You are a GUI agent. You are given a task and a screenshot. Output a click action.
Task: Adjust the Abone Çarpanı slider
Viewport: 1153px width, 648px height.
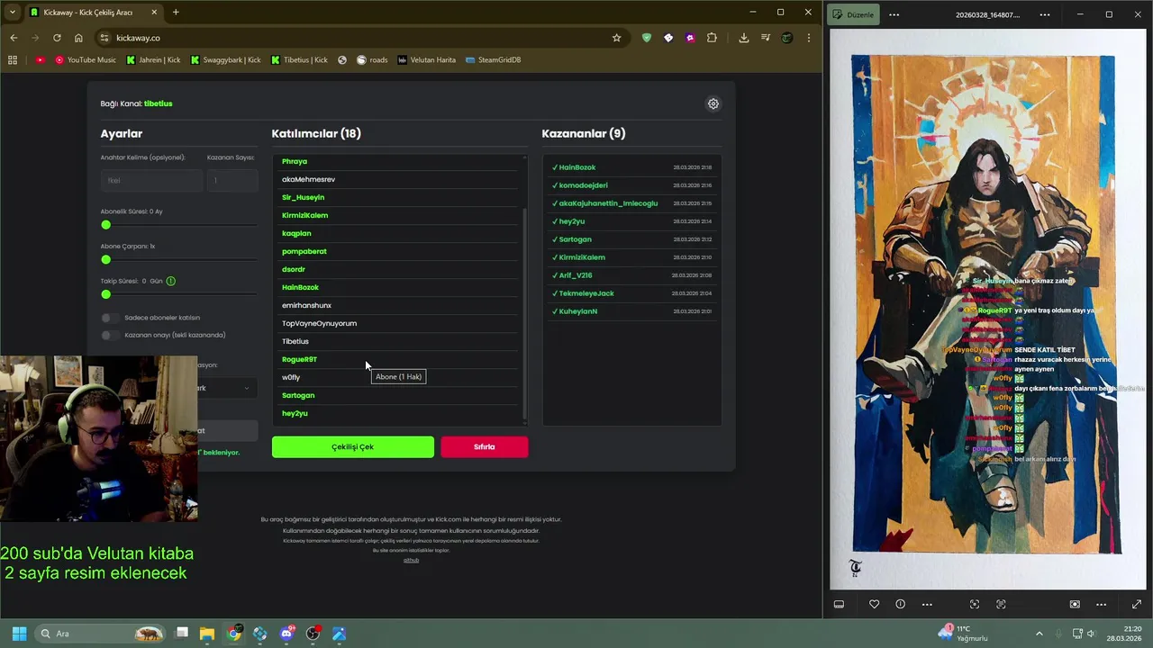[178, 259]
